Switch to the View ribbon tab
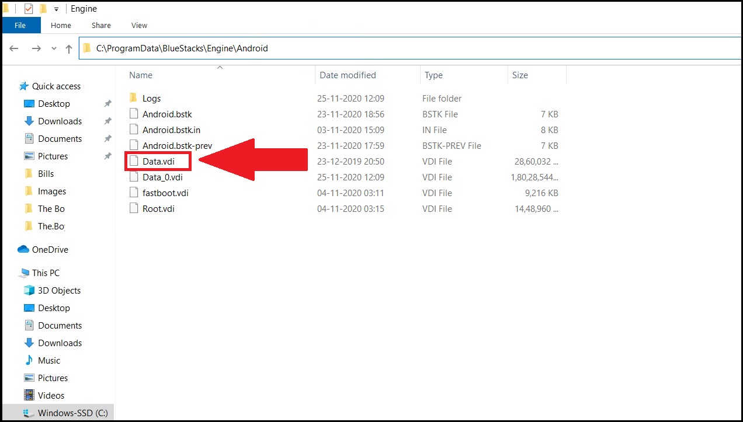Viewport: 743px width, 422px height. tap(139, 25)
